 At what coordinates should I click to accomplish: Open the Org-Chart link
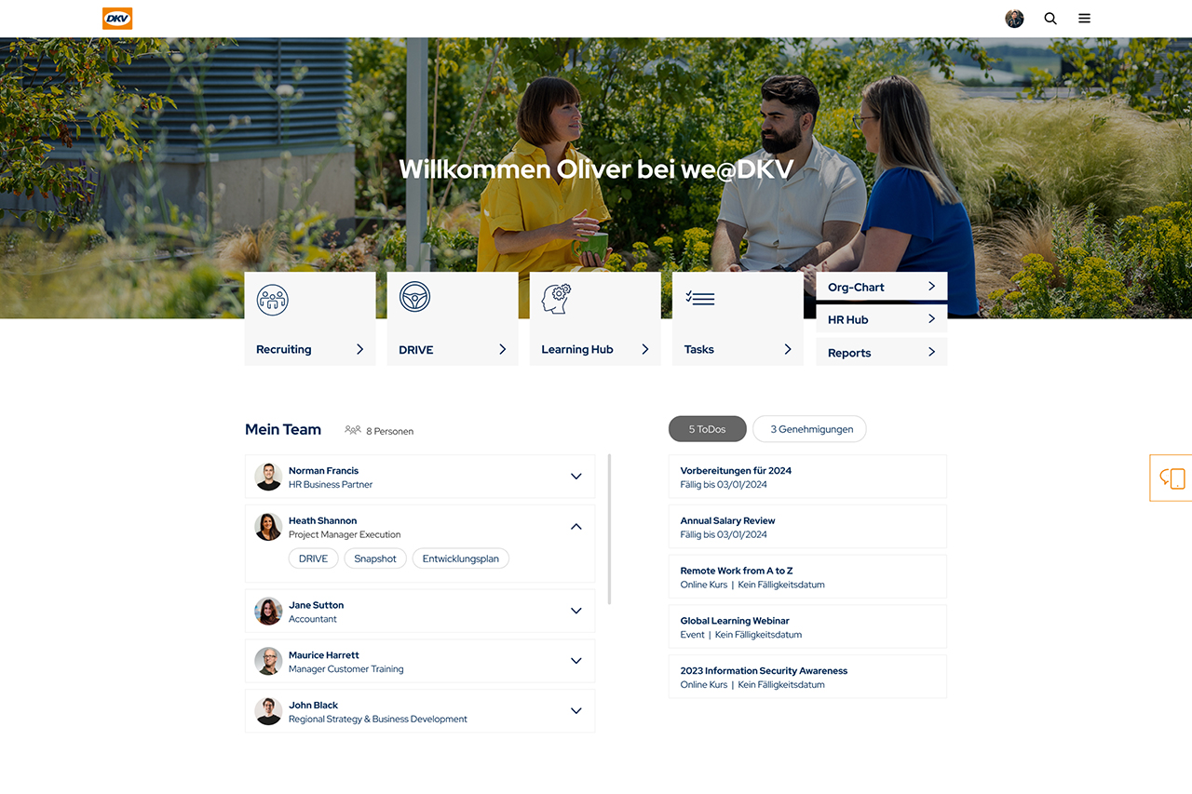(882, 287)
